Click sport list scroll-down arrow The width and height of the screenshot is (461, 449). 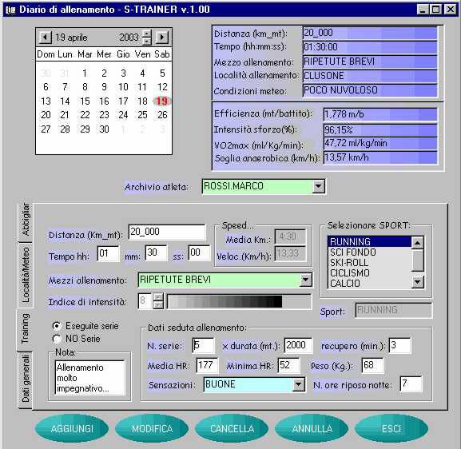pyautogui.click(x=417, y=282)
